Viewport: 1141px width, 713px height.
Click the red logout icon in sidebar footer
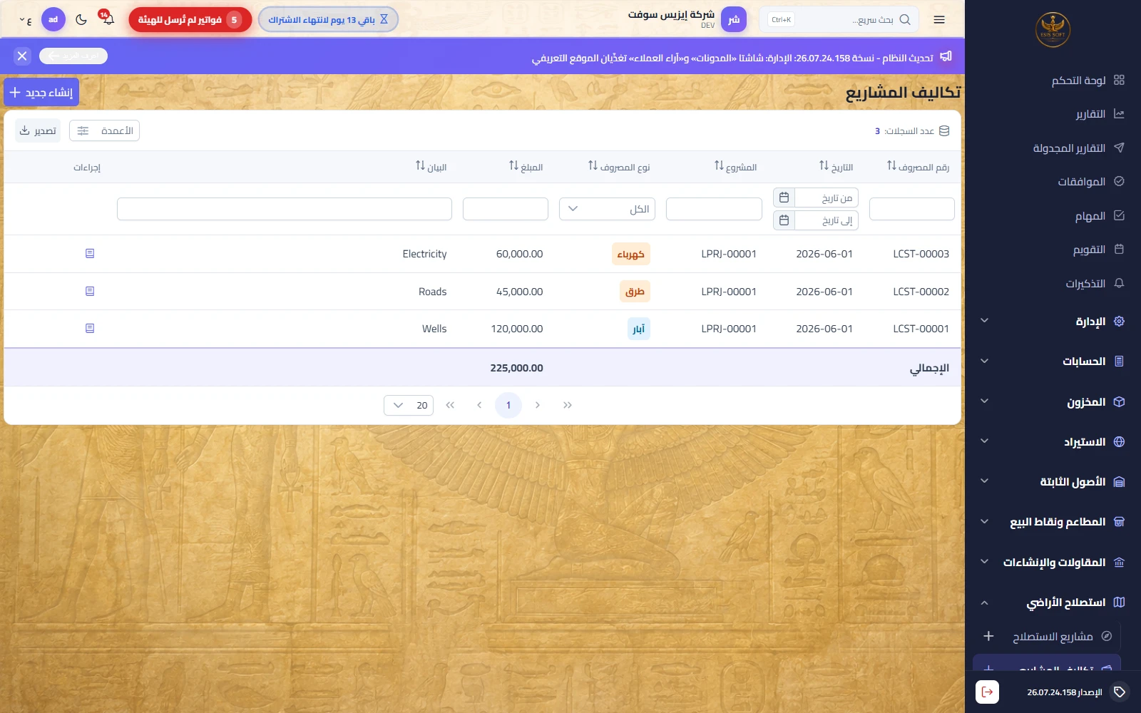click(x=987, y=692)
